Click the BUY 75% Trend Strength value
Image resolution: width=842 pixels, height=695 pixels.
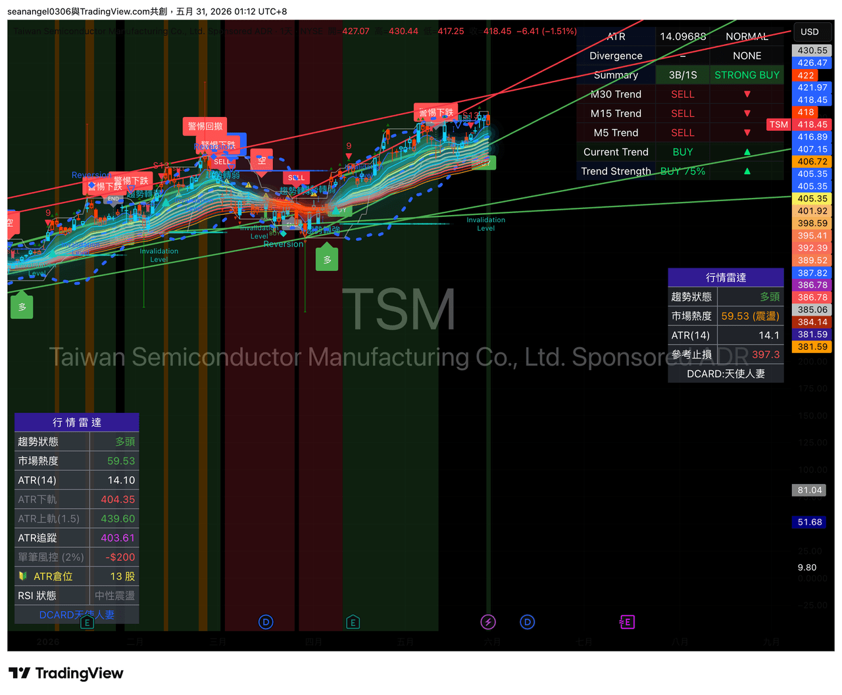coord(683,171)
